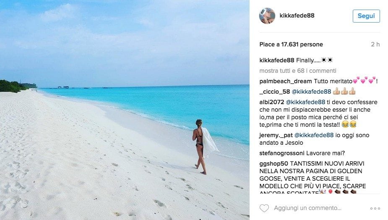Open the albi2072 commenter profile
This screenshot has height=220, width=388.
tap(272, 102)
